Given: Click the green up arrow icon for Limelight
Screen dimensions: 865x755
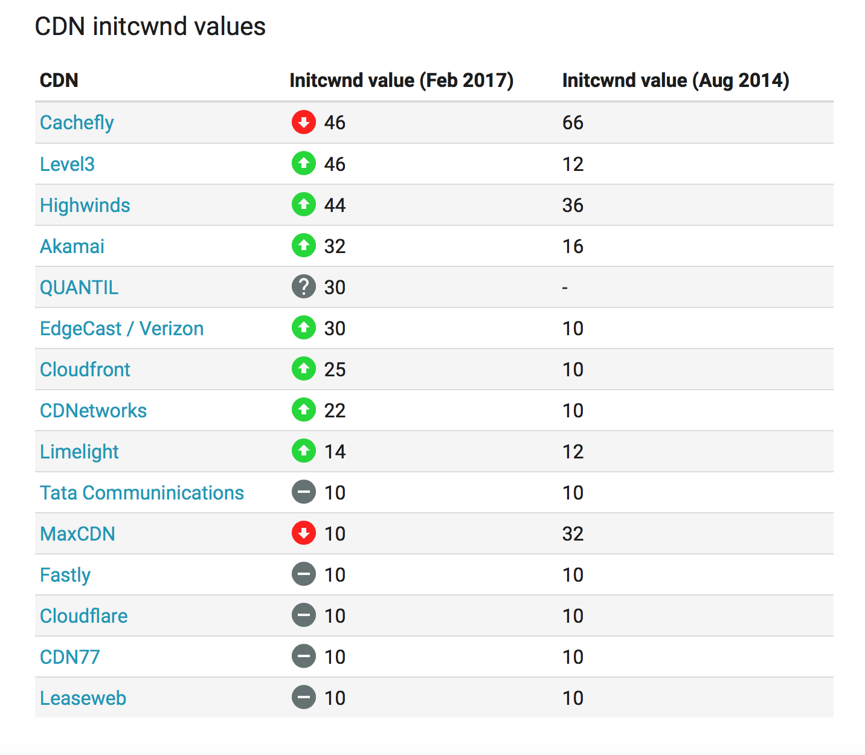Looking at the screenshot, I should [x=304, y=451].
